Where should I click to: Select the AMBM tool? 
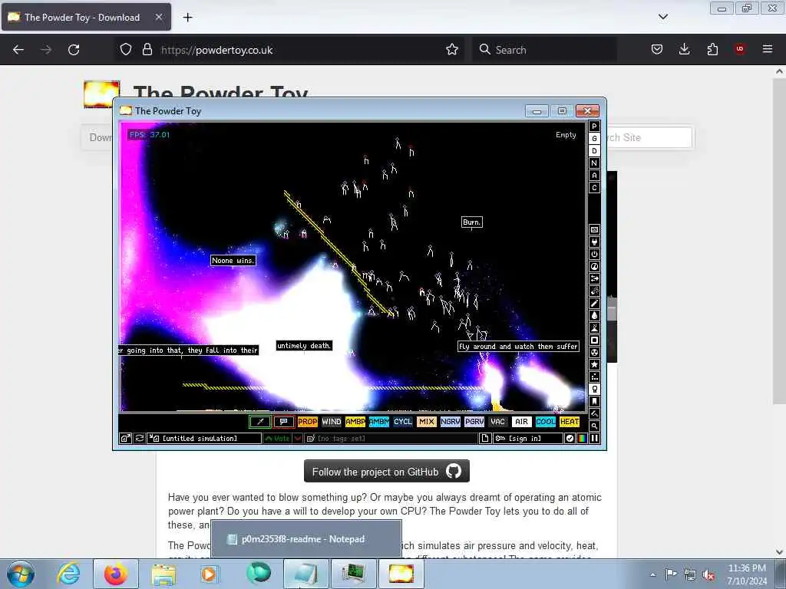[x=379, y=422]
